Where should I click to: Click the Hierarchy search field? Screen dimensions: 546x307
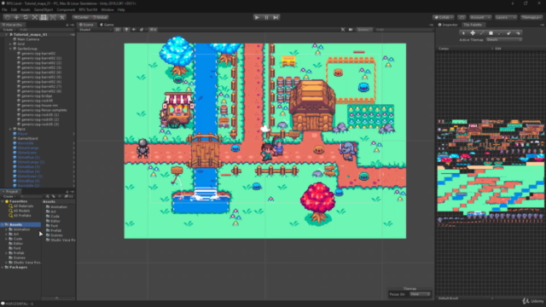point(45,30)
